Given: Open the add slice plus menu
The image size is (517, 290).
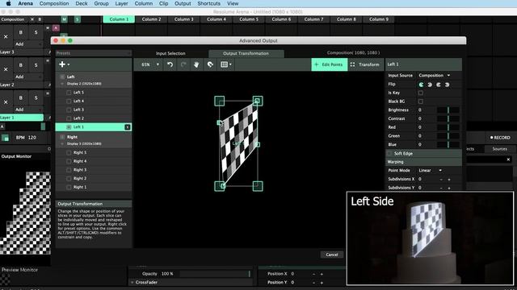Looking at the screenshot, I should 64,64.
